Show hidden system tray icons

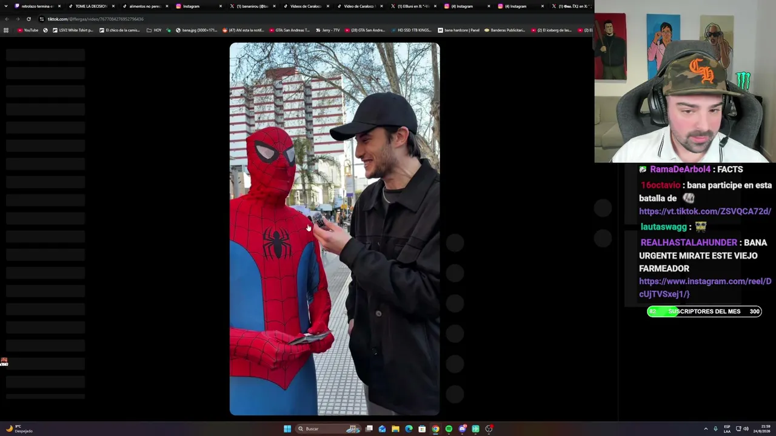pos(706,429)
